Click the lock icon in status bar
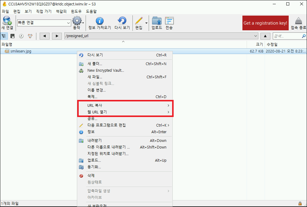 [300, 203]
